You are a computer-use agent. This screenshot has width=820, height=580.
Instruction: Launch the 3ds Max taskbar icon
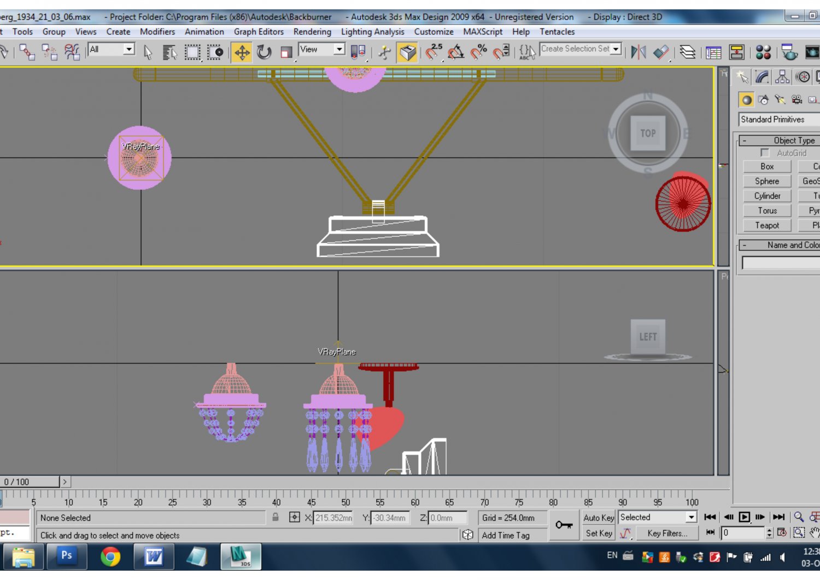point(242,556)
